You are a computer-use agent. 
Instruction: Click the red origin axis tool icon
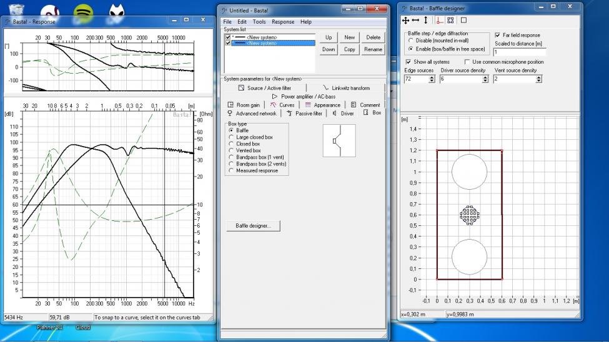pos(439,20)
